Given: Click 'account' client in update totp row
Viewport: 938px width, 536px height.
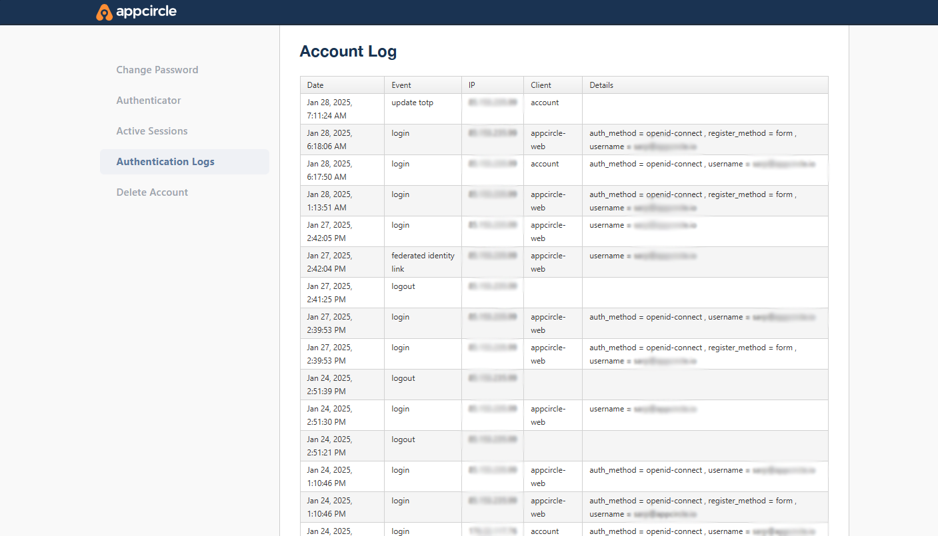Looking at the screenshot, I should click(x=545, y=103).
